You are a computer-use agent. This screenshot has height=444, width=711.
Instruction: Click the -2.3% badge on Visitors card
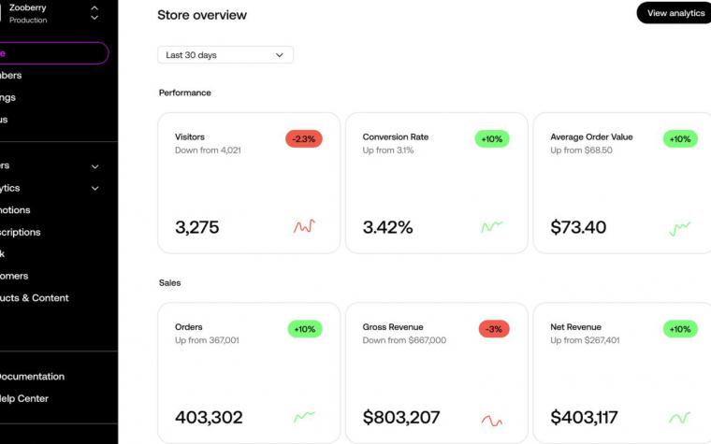[x=304, y=138]
